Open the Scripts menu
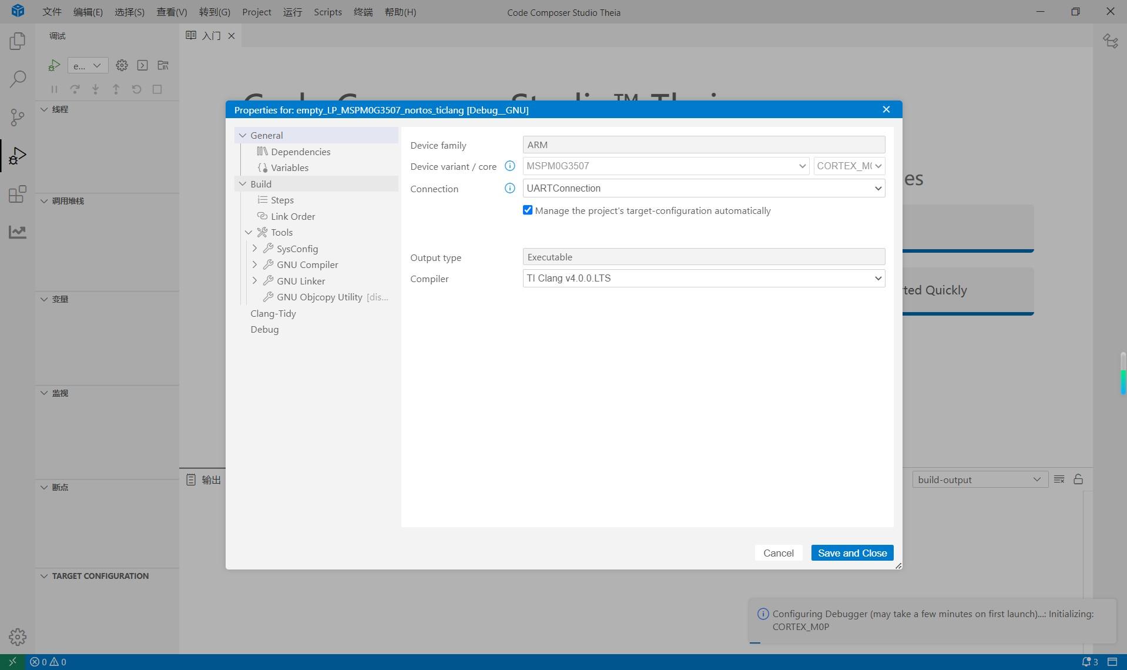1127x670 pixels. coord(327,12)
